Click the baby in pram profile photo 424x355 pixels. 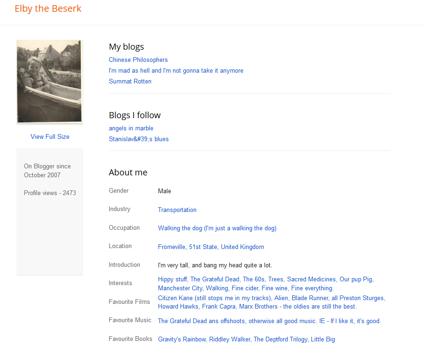click(x=50, y=82)
